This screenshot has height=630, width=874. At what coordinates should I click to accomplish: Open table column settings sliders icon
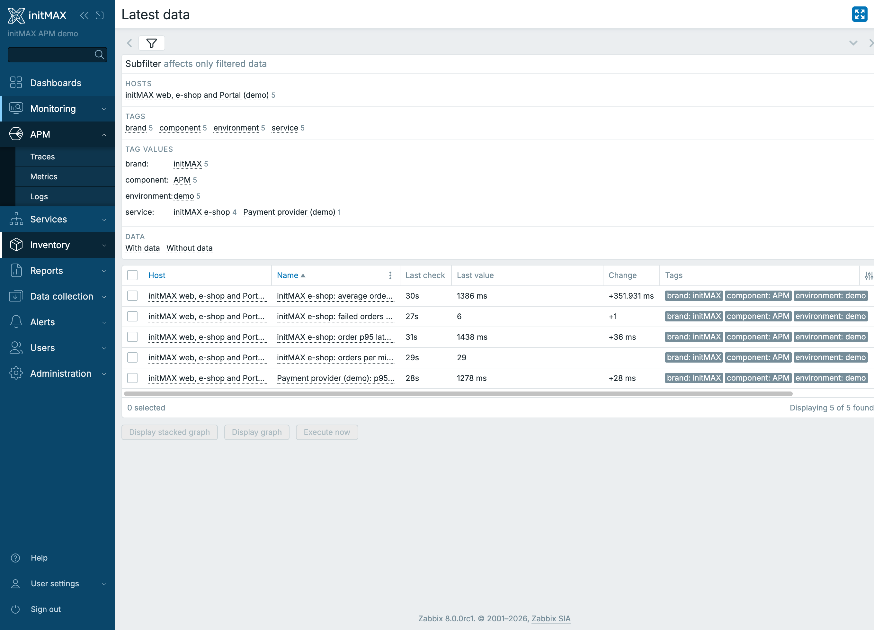(869, 276)
